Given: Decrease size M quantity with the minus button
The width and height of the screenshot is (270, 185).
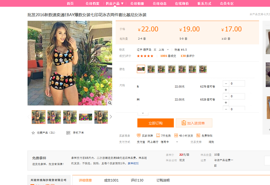Looking at the screenshot, I should coord(226,96).
